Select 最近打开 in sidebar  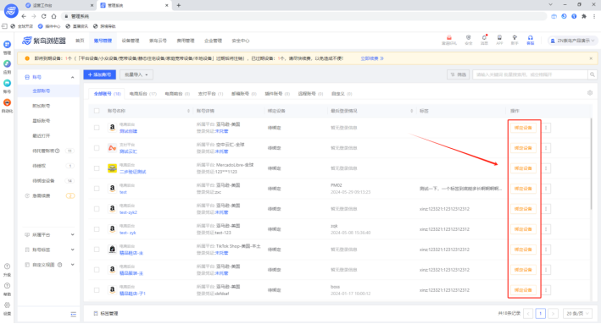click(x=42, y=136)
